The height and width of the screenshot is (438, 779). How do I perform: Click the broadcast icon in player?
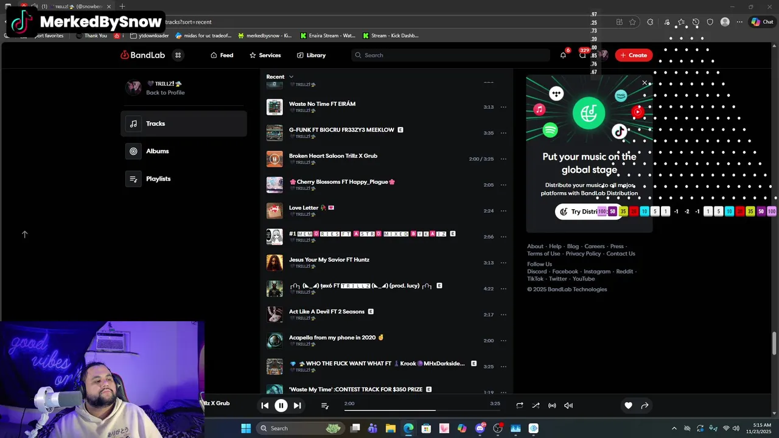point(552,406)
